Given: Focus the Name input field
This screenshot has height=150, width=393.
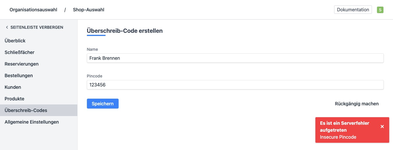Looking at the screenshot, I should (235, 58).
